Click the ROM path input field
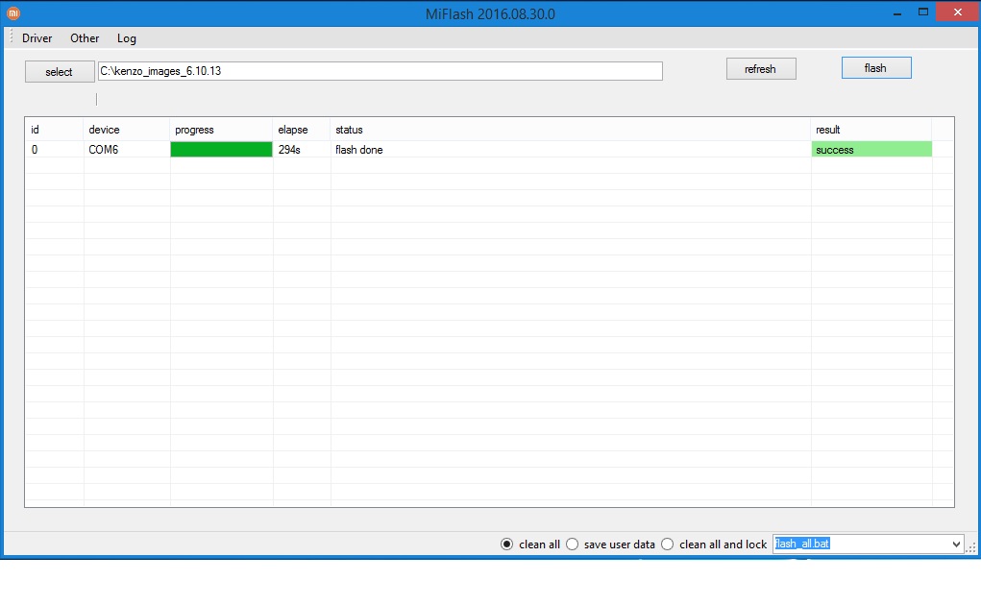The height and width of the screenshot is (605, 981). 380,71
